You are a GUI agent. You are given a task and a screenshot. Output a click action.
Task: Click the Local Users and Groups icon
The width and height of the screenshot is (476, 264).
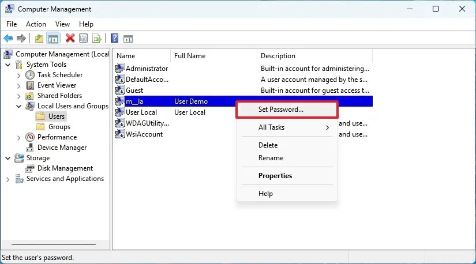[x=30, y=106]
